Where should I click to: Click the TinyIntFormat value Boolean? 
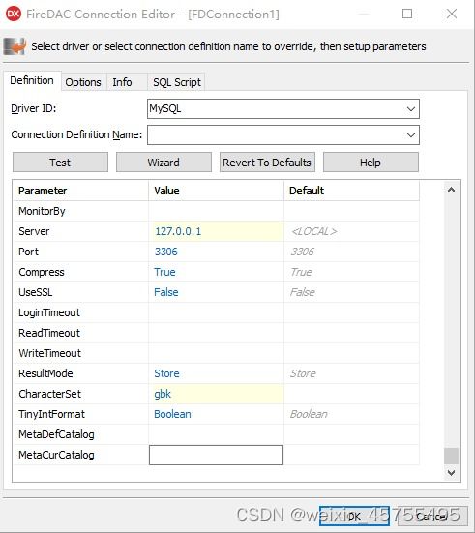pyautogui.click(x=216, y=414)
